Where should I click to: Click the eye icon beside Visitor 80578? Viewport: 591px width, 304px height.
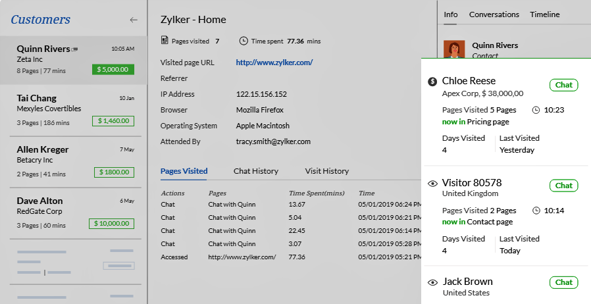point(432,184)
